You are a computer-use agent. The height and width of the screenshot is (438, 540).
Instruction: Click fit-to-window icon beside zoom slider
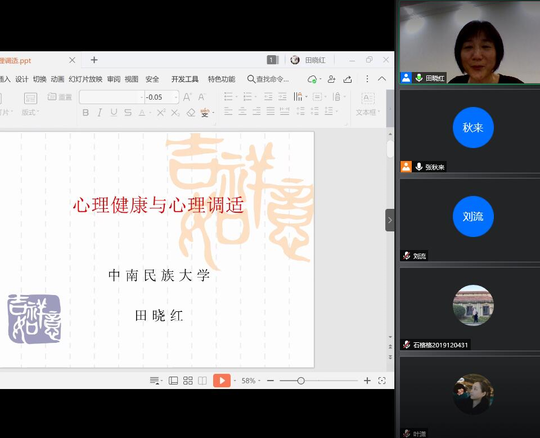coord(382,381)
